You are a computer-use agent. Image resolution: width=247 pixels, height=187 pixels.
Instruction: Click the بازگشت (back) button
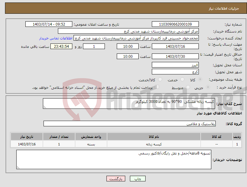pyautogui.click(x=116, y=179)
